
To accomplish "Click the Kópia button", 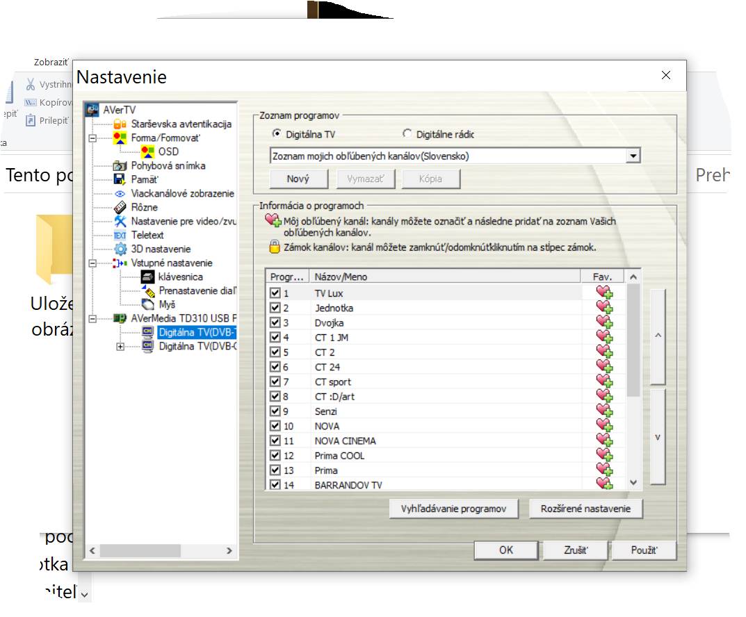I will [x=430, y=179].
